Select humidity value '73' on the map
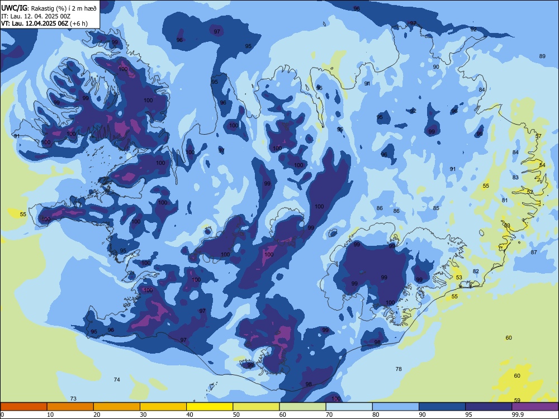The image size is (559, 419). pyautogui.click(x=73, y=398)
